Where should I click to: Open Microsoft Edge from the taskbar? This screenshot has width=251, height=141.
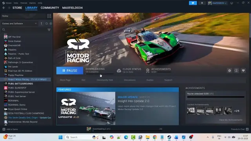[x=126, y=137]
